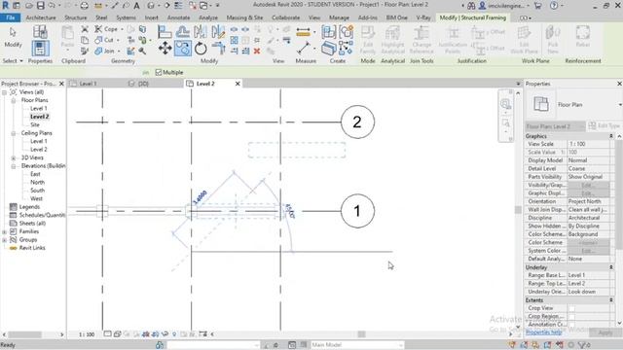Image resolution: width=623 pixels, height=350 pixels.
Task: Collapse the Graphics section in Properties
Action: pos(611,136)
